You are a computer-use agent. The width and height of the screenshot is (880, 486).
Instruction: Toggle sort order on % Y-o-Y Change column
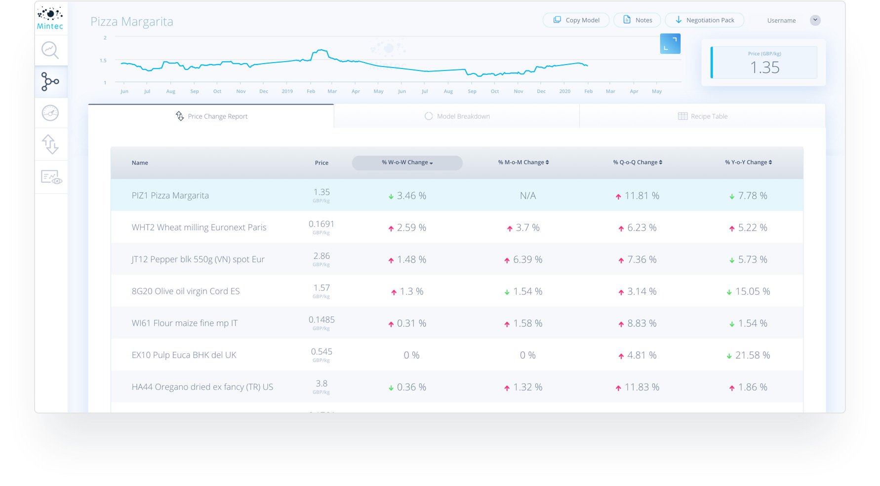(x=771, y=162)
